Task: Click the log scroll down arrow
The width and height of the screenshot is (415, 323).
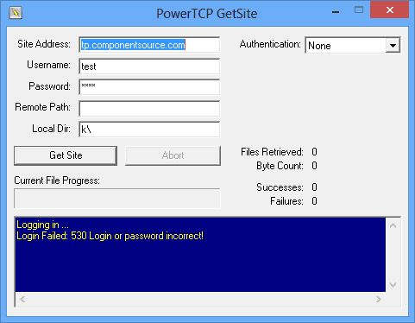Action: [x=393, y=285]
